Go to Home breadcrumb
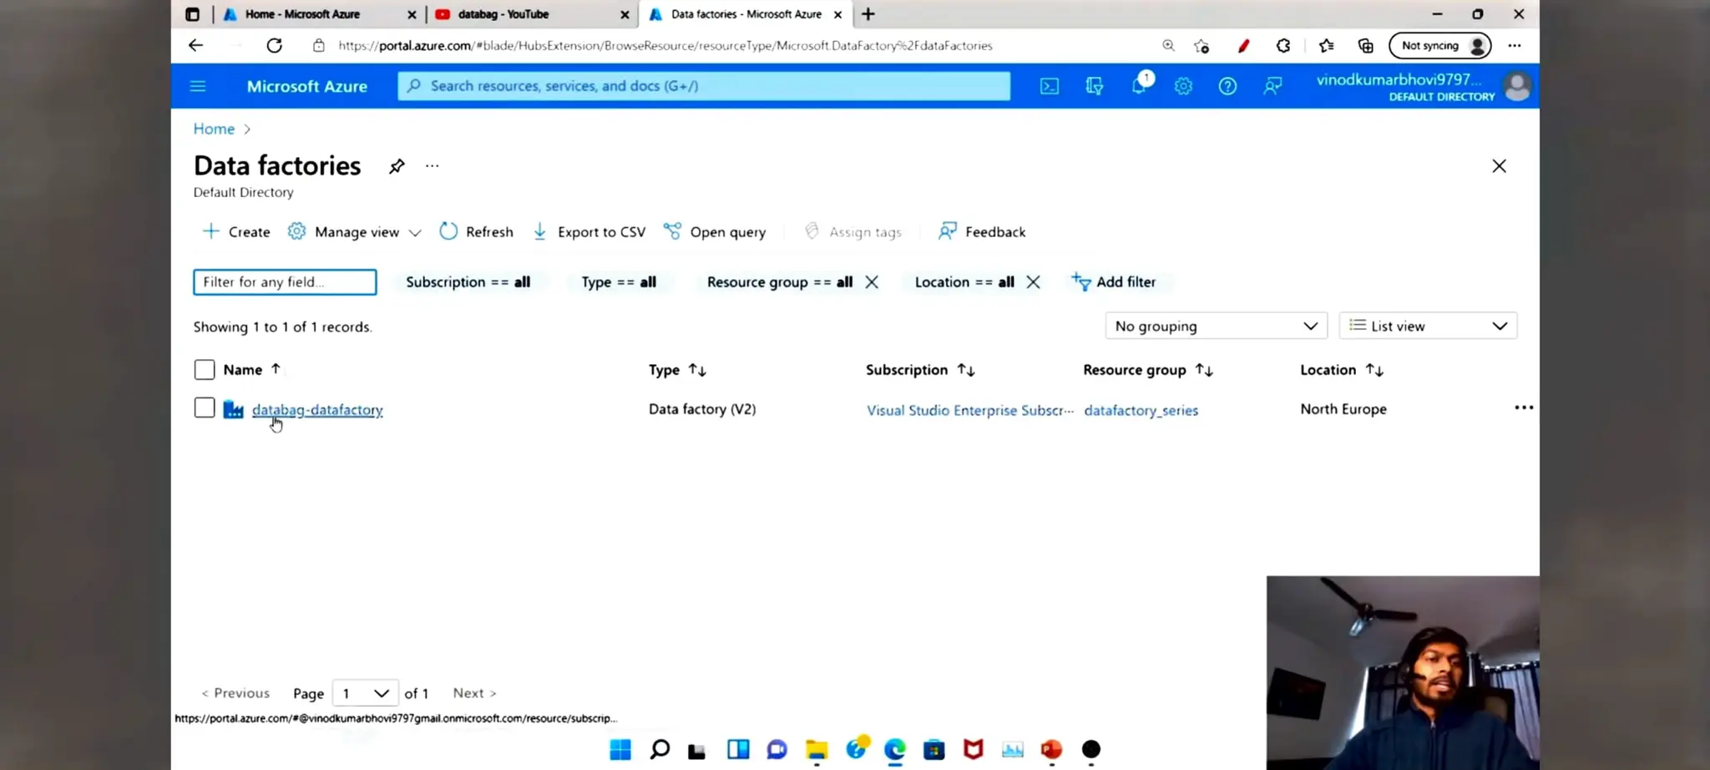 214,129
